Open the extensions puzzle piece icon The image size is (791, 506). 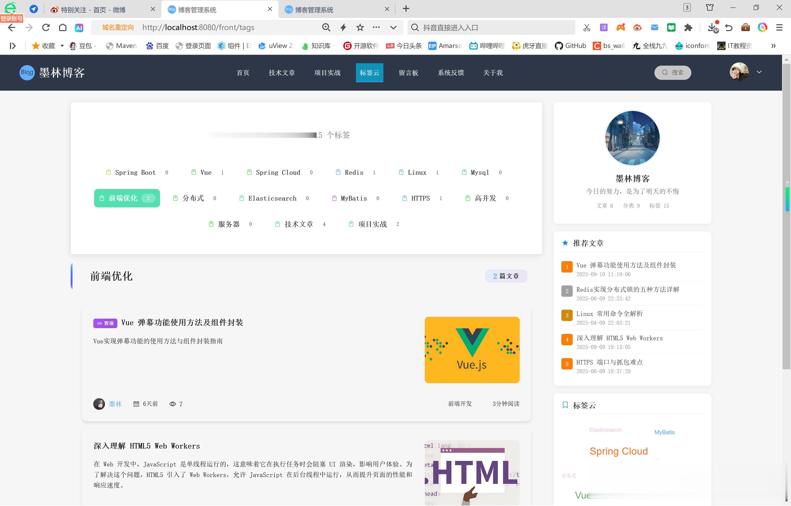pyautogui.click(x=688, y=28)
